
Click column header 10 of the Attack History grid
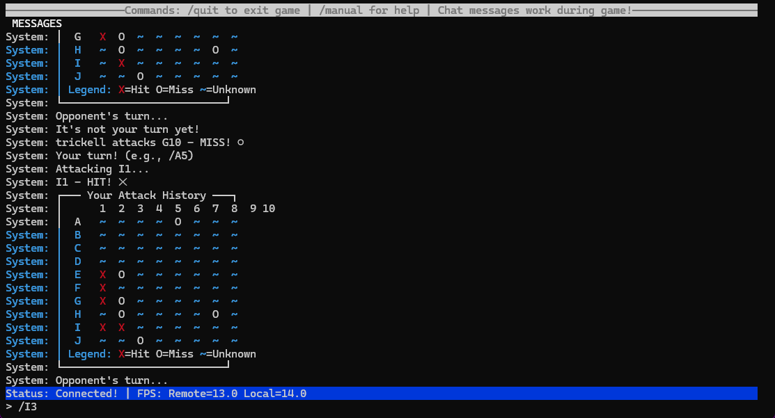coord(269,209)
